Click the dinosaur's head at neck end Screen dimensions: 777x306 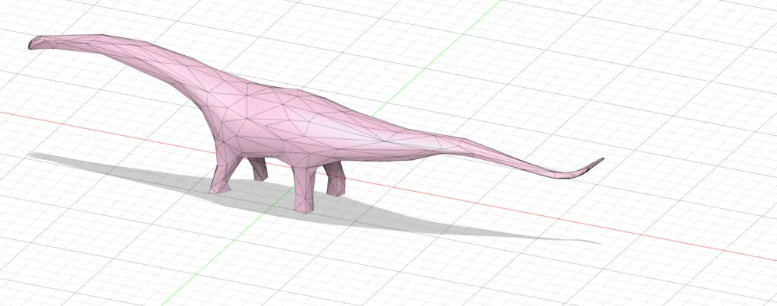coord(40,42)
